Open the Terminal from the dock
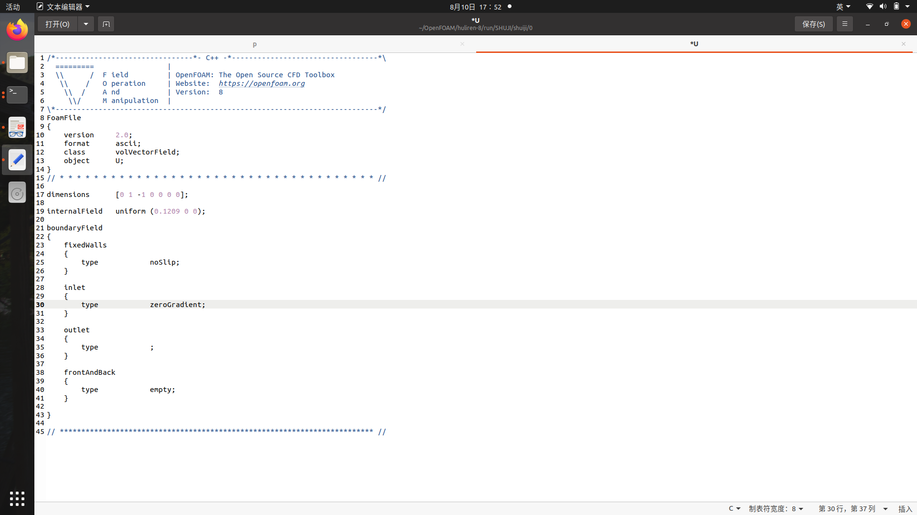This screenshot has height=515, width=917. pyautogui.click(x=17, y=94)
